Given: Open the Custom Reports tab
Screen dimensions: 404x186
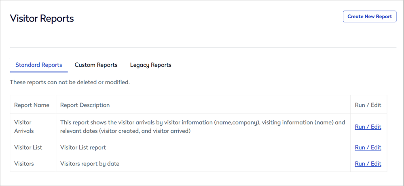Looking at the screenshot, I should [x=96, y=65].
